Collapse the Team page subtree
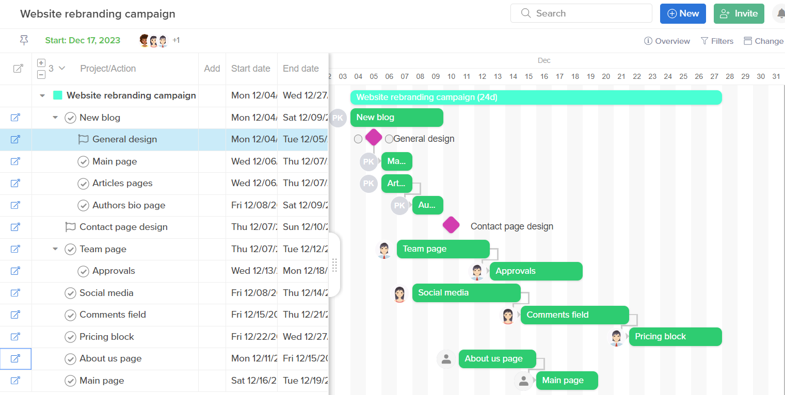 tap(55, 249)
